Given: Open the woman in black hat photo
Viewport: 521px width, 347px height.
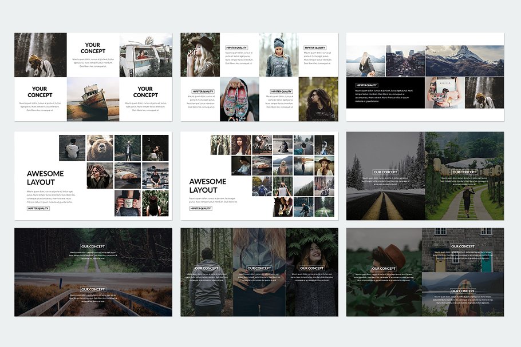Looking at the screenshot, I should tap(200, 55).
